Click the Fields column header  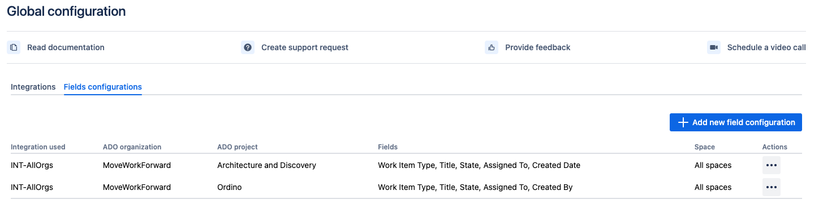(387, 147)
